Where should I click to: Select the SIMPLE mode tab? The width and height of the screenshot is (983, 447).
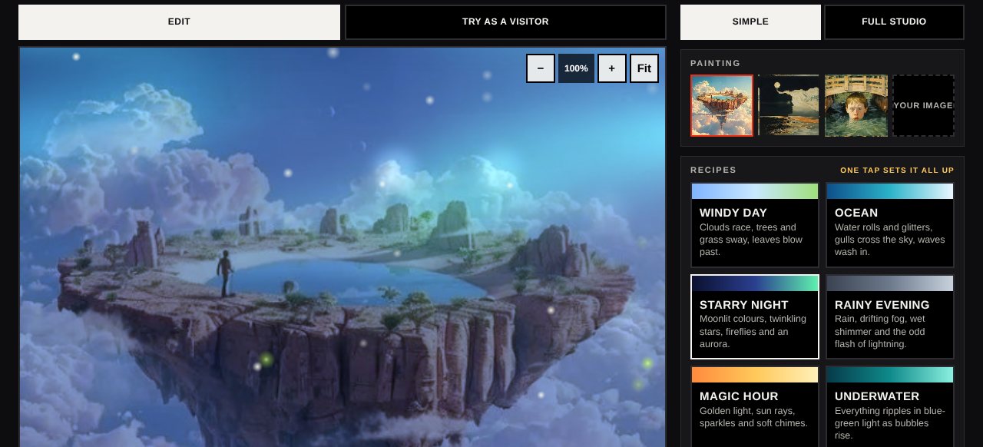point(750,22)
